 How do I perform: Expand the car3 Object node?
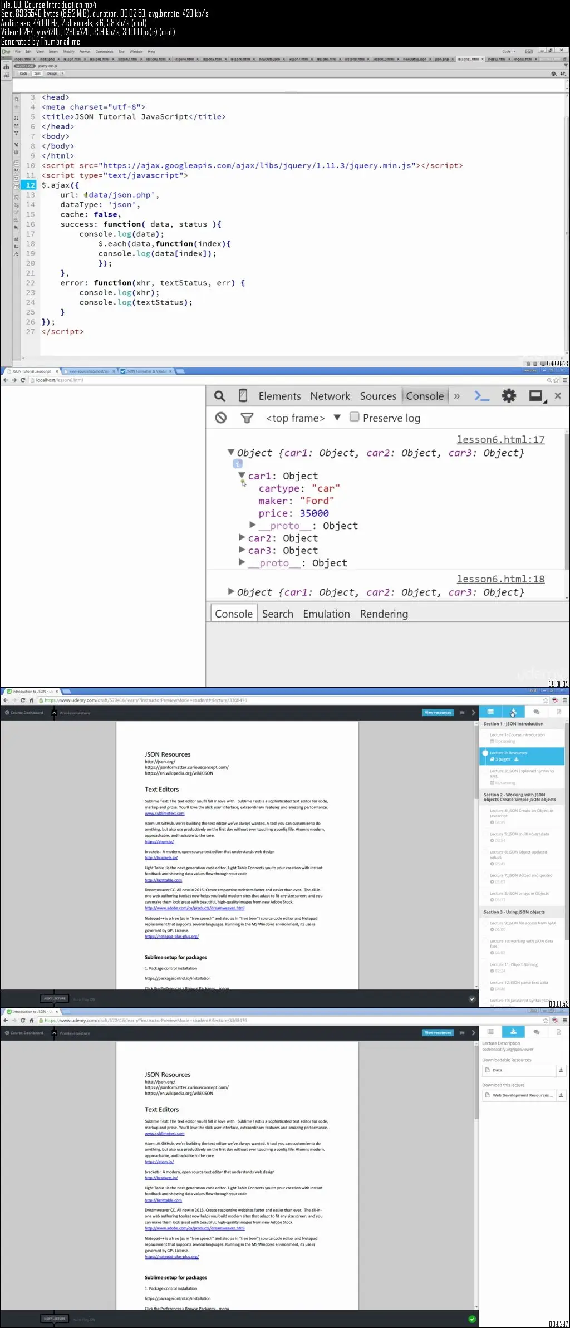tap(242, 550)
